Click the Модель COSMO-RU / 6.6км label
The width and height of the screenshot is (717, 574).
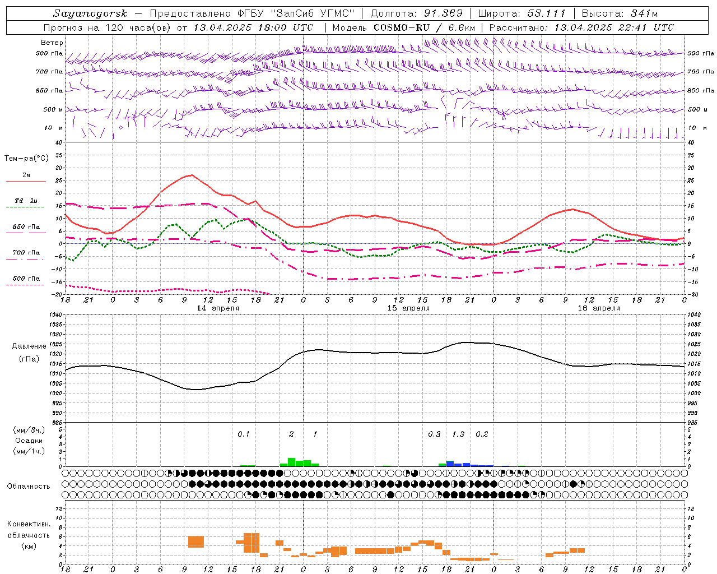point(404,27)
